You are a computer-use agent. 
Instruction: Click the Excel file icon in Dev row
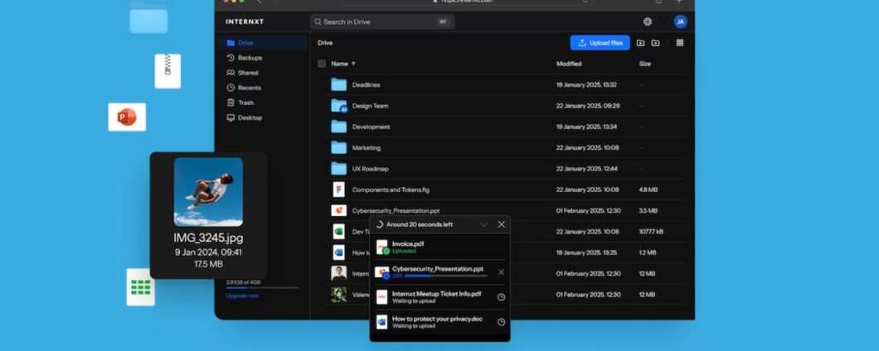[x=338, y=232]
